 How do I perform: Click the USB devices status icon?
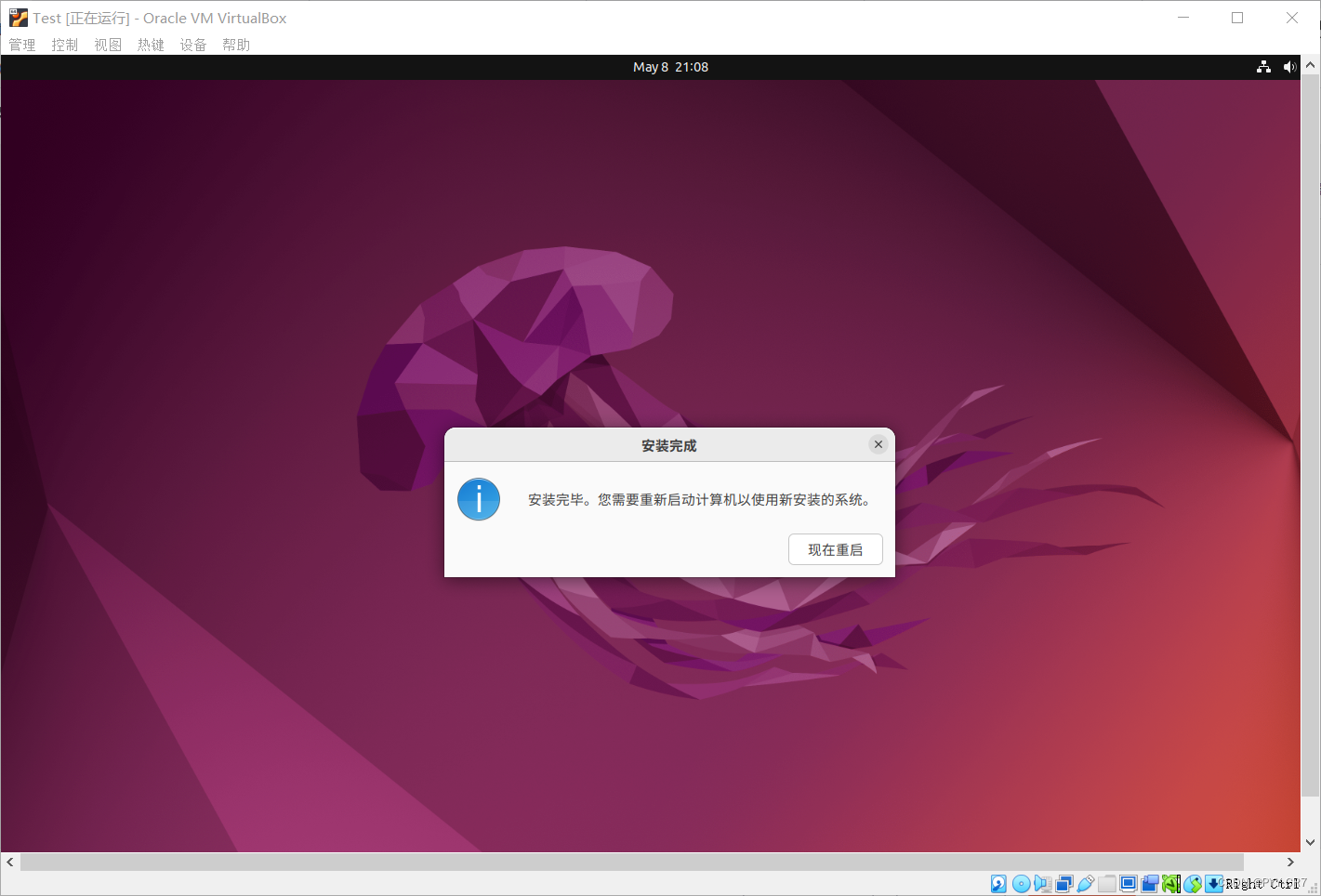tap(1085, 884)
